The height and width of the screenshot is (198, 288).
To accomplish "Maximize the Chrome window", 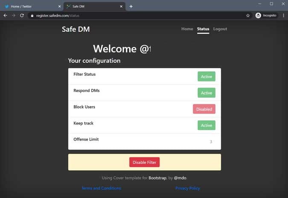I will coord(271,4).
